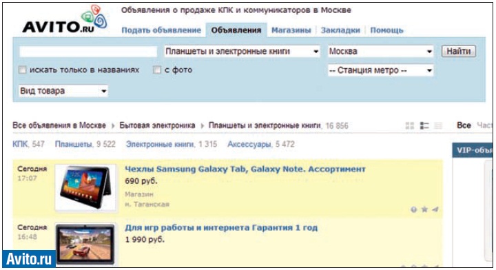Add Samsung cases ad to favorites star
The height and width of the screenshot is (270, 496).
click(424, 209)
